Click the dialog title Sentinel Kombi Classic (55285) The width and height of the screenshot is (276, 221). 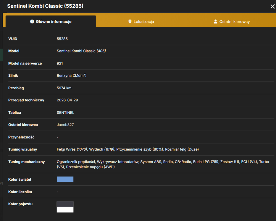click(45, 6)
